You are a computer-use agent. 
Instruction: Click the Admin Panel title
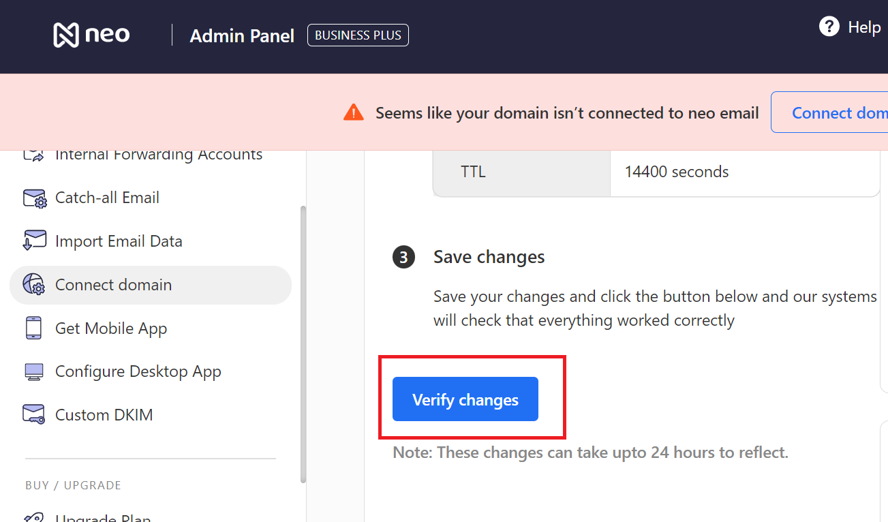(x=242, y=36)
